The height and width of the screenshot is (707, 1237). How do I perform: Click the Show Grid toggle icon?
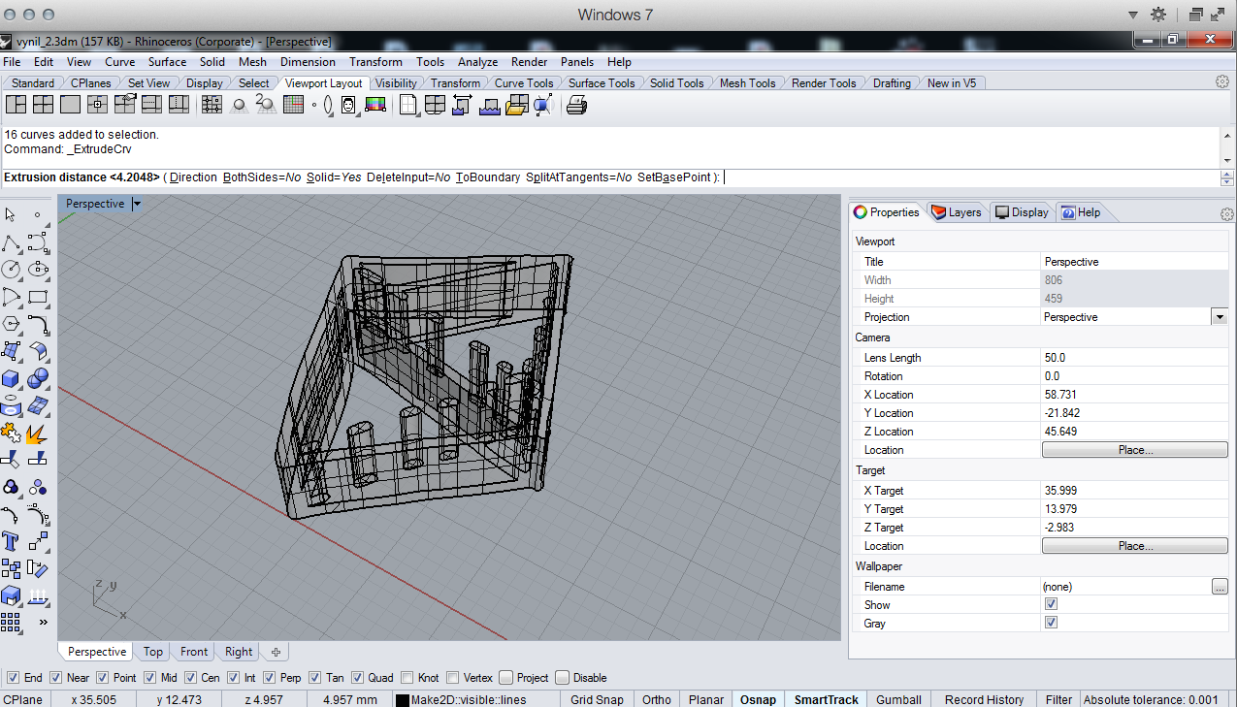(x=294, y=105)
